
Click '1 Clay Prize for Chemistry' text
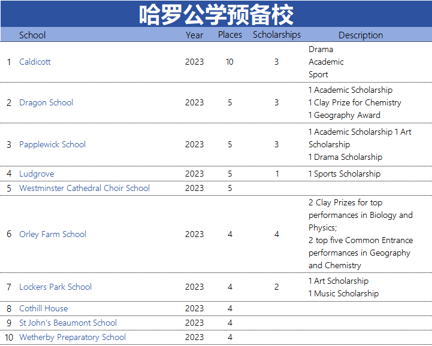355,103
